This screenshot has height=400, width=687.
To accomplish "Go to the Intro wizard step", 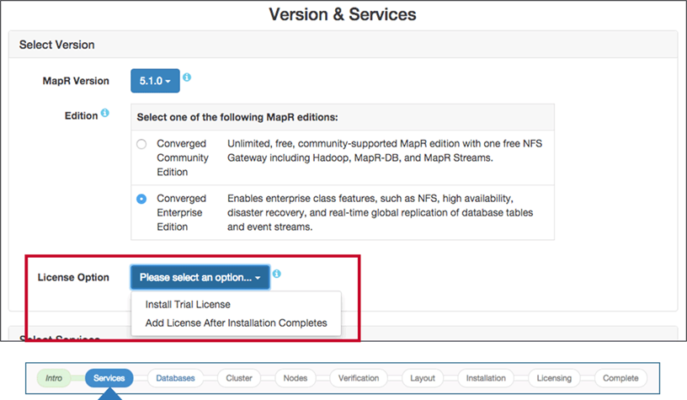I will click(54, 378).
